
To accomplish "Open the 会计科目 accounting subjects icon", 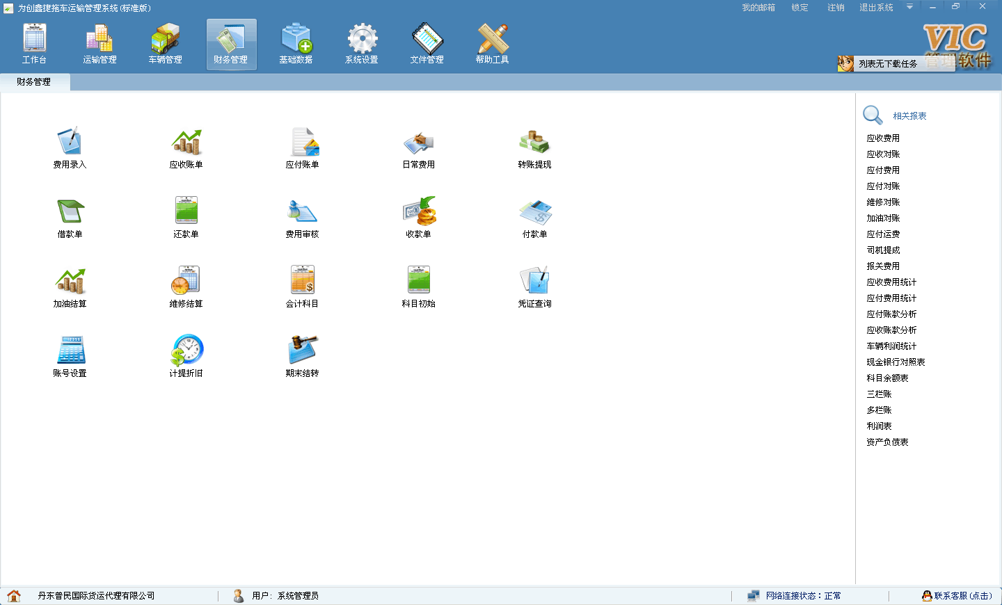I will pos(302,281).
